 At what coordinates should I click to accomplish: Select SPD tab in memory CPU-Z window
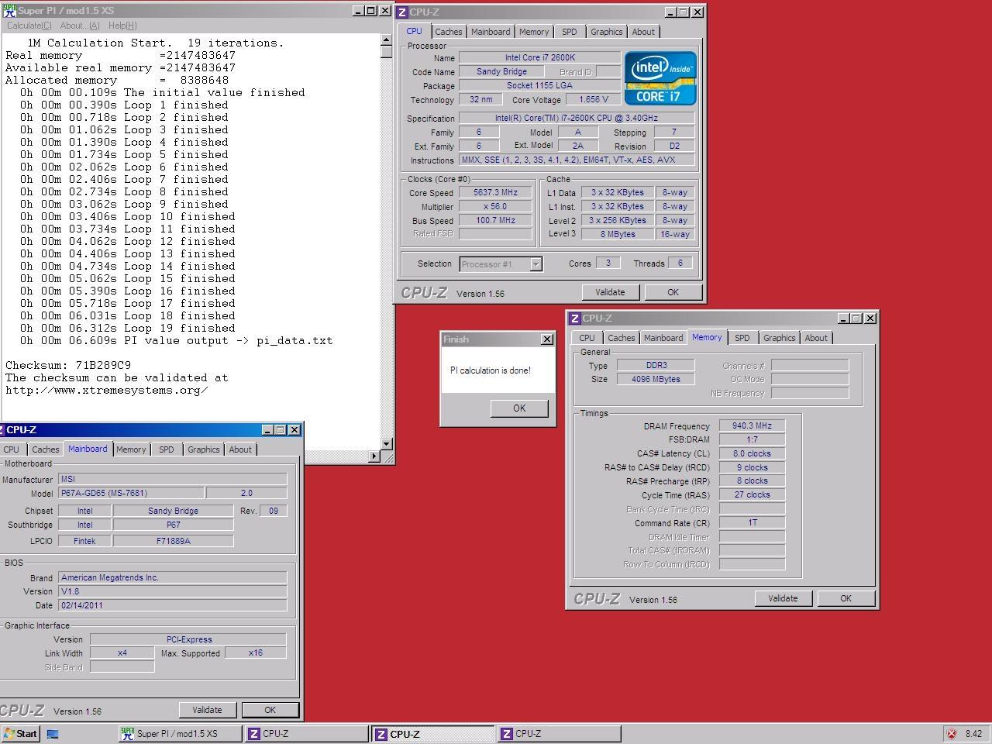tap(742, 338)
